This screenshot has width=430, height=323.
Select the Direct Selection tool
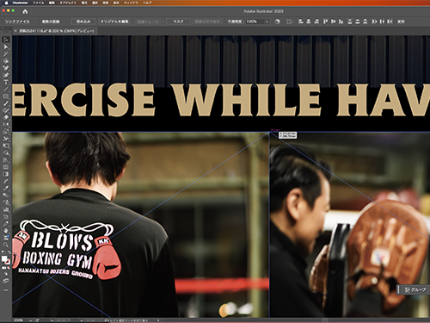[6, 47]
